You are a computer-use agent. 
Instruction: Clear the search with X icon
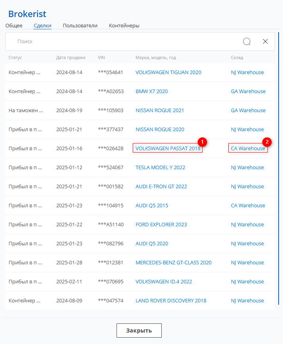click(x=265, y=42)
